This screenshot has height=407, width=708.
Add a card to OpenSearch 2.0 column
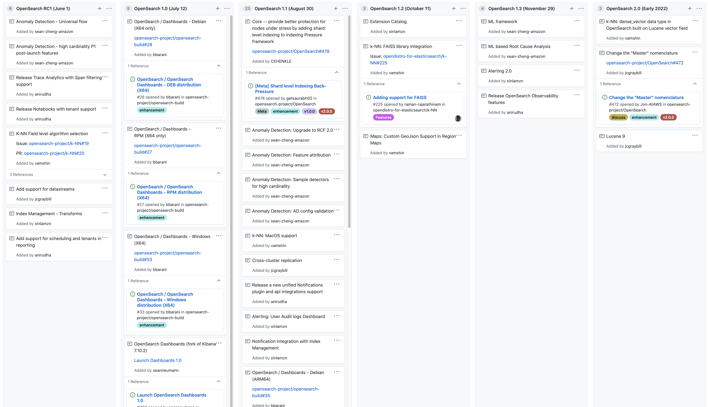pos(689,9)
